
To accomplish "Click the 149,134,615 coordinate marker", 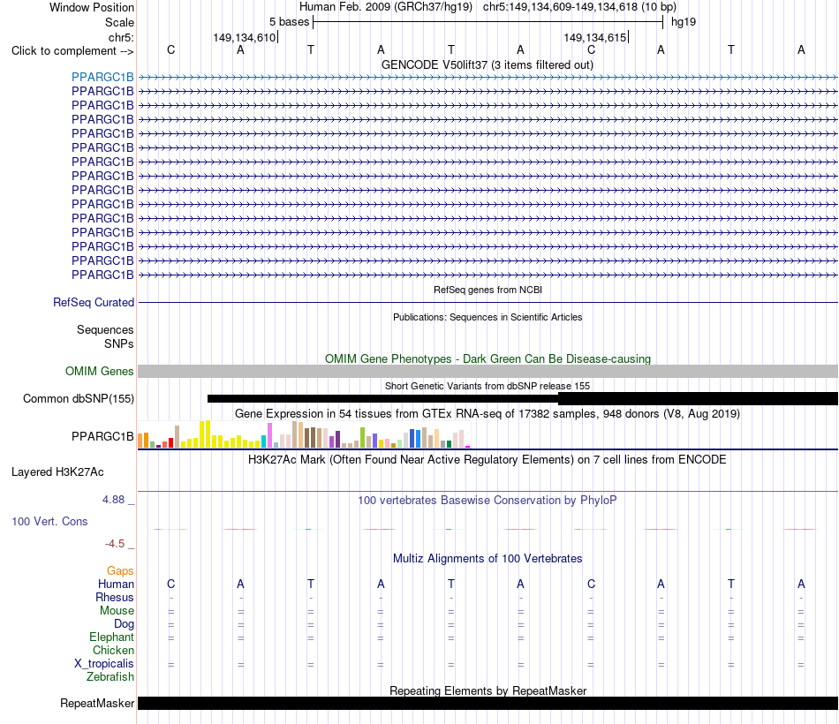I will coord(595,37).
